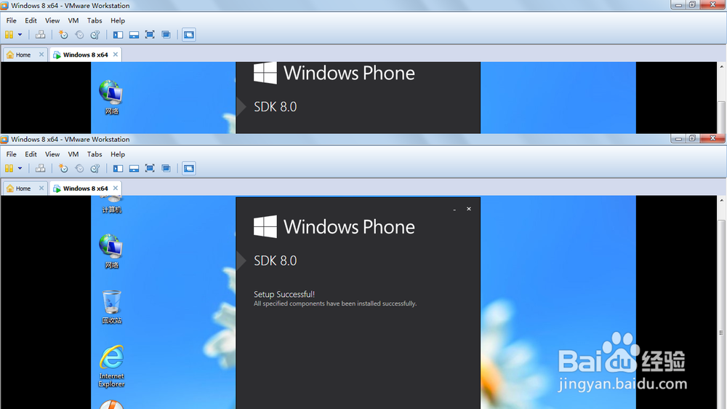Viewport: 727px width, 409px height.
Task: Select the 计算机 desktop icon in lower VM window
Action: click(111, 205)
